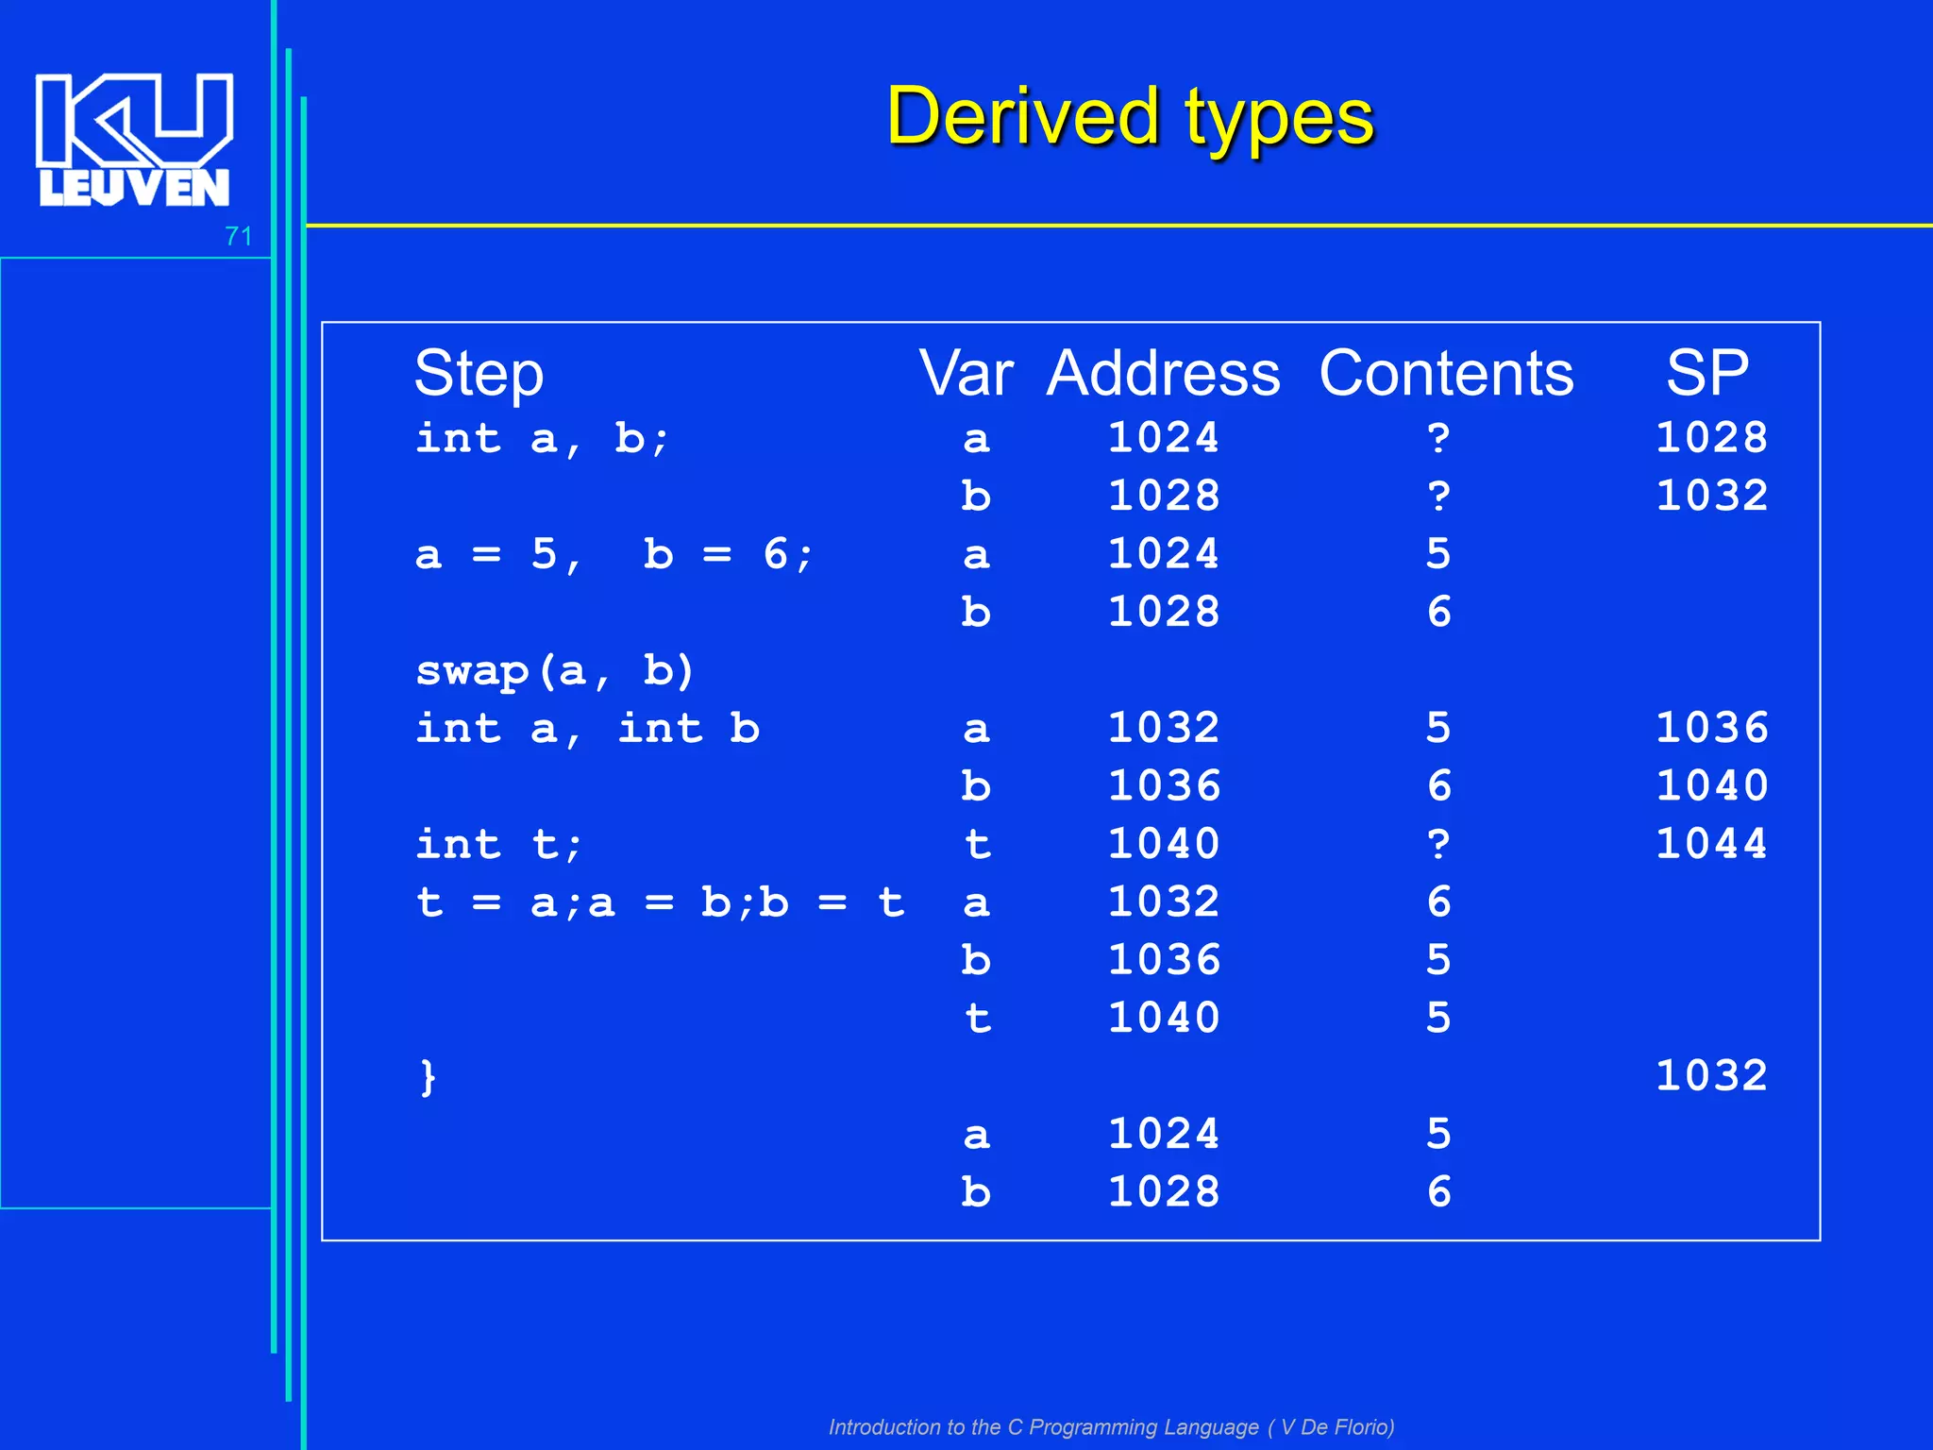Screen dimensions: 1933x1450
Task: Click the 'Var' column header
Action: 966,374
